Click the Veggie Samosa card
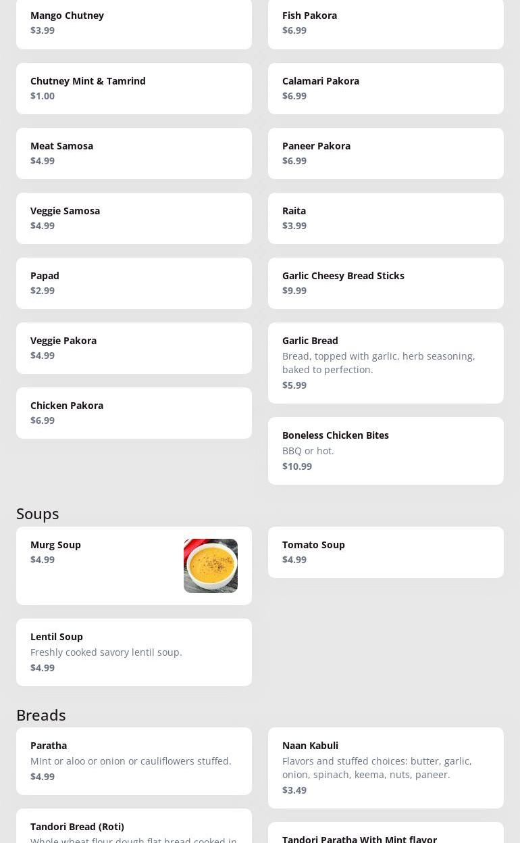The width and height of the screenshot is (520, 843). (x=134, y=218)
